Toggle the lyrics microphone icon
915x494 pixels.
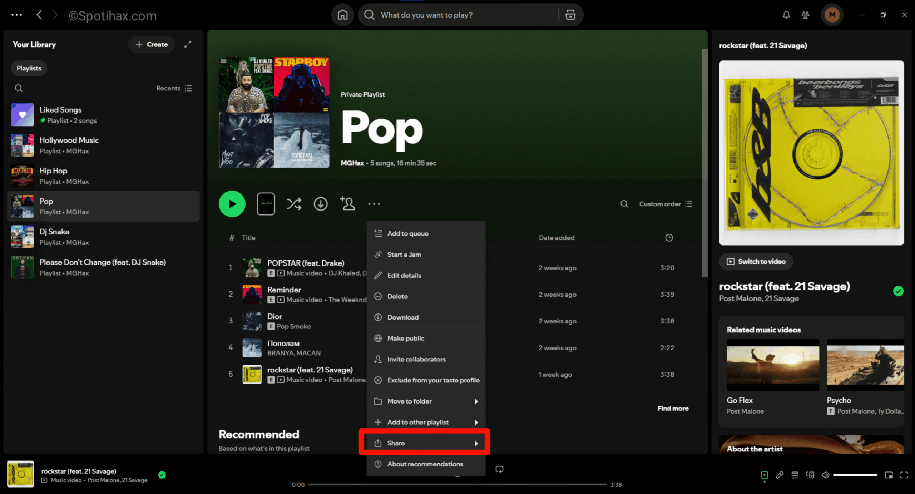point(780,475)
